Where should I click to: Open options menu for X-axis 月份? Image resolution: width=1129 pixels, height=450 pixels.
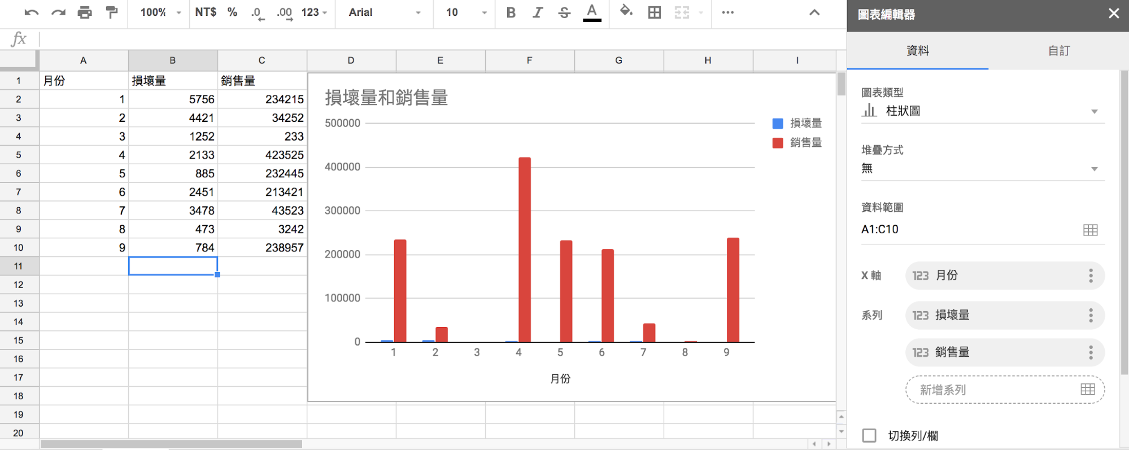tap(1091, 276)
